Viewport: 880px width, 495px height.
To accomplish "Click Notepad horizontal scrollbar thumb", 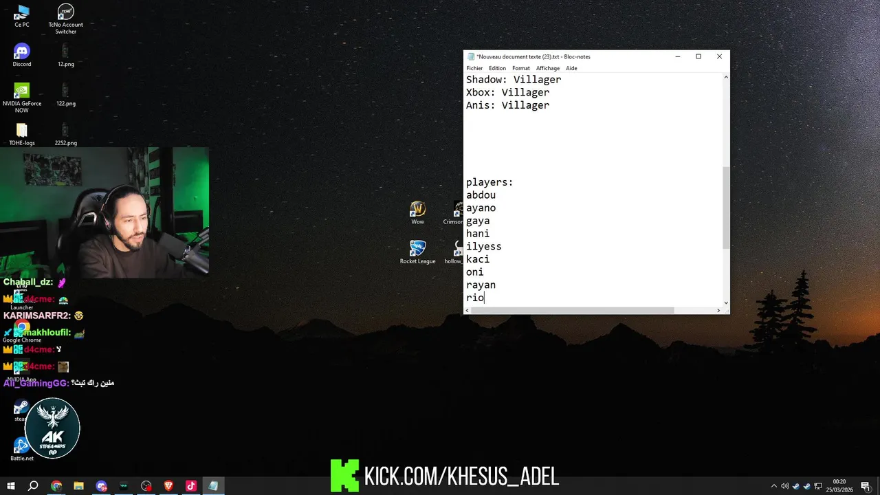I will [x=572, y=311].
